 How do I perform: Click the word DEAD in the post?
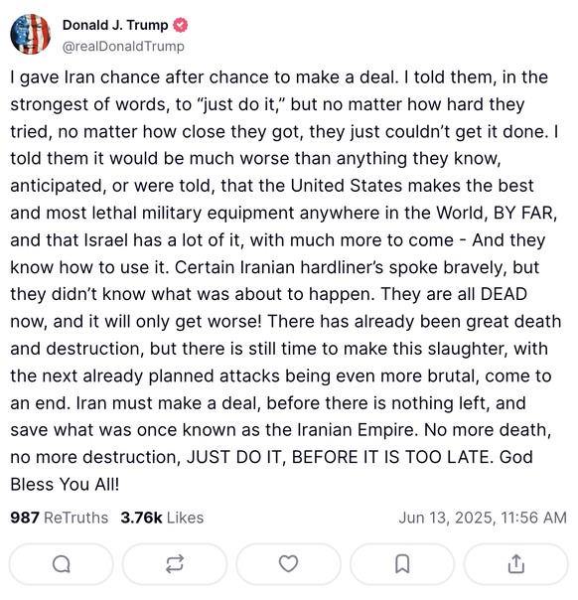tap(505, 295)
